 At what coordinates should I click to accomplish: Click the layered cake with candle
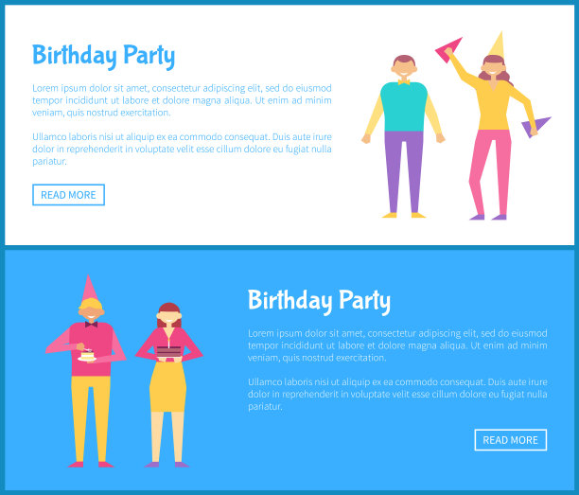(x=169, y=350)
